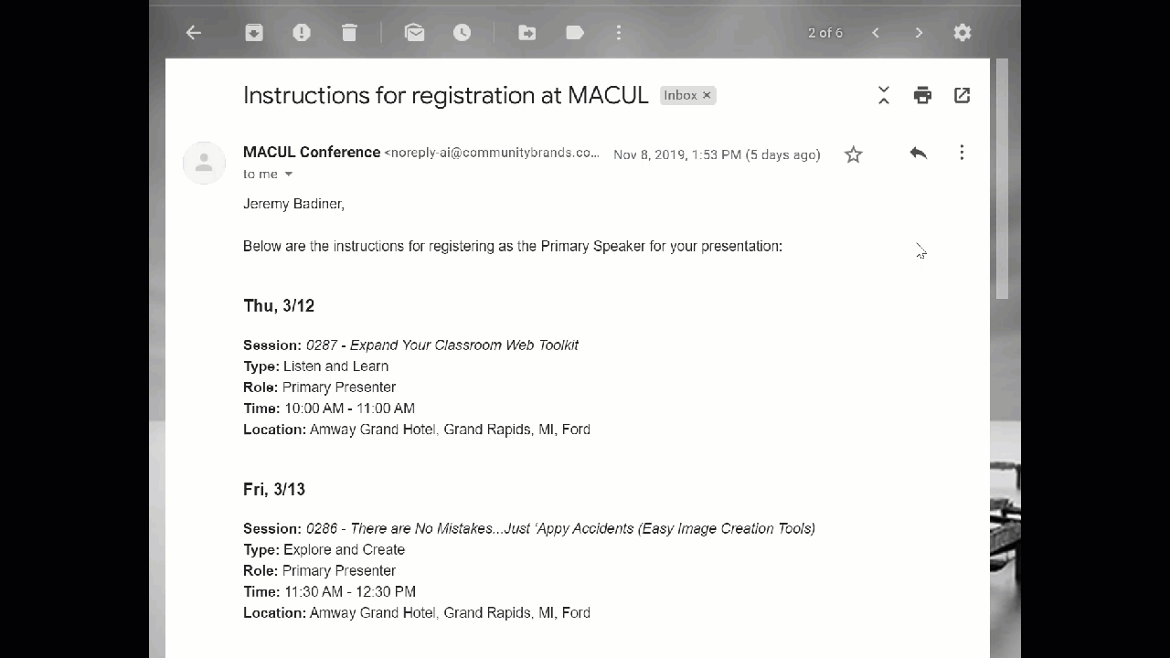Remove the Inbox label
The width and height of the screenshot is (1170, 658).
click(x=707, y=95)
